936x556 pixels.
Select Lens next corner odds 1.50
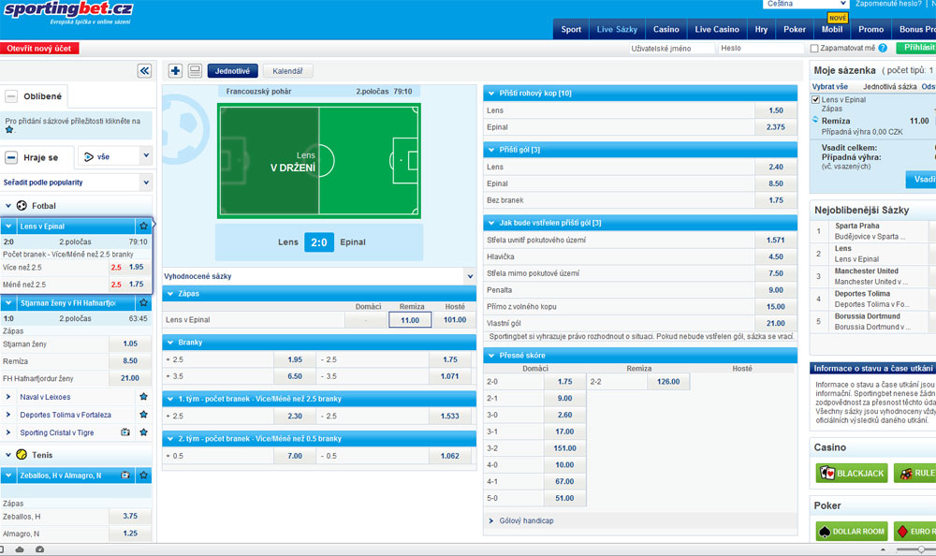pyautogui.click(x=775, y=110)
